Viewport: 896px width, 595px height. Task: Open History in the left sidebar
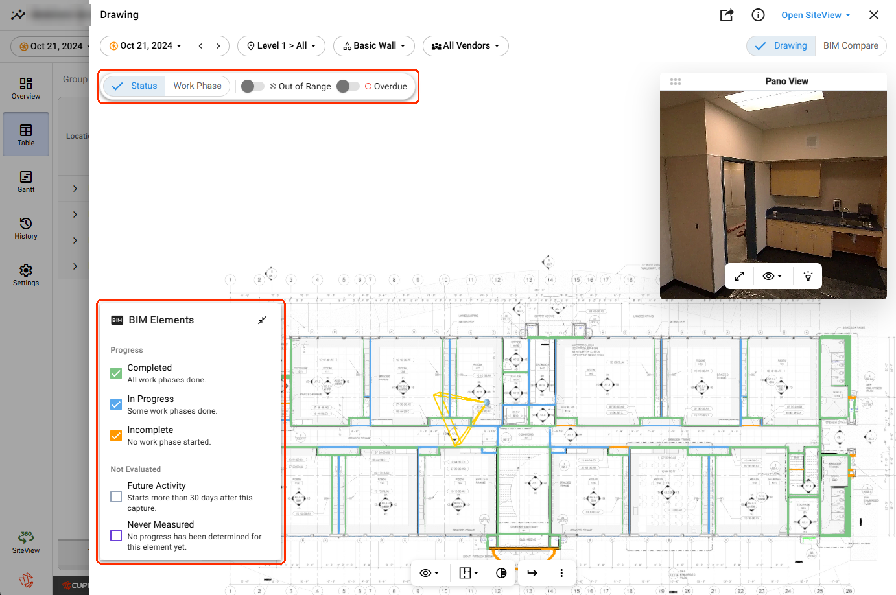pyautogui.click(x=26, y=229)
